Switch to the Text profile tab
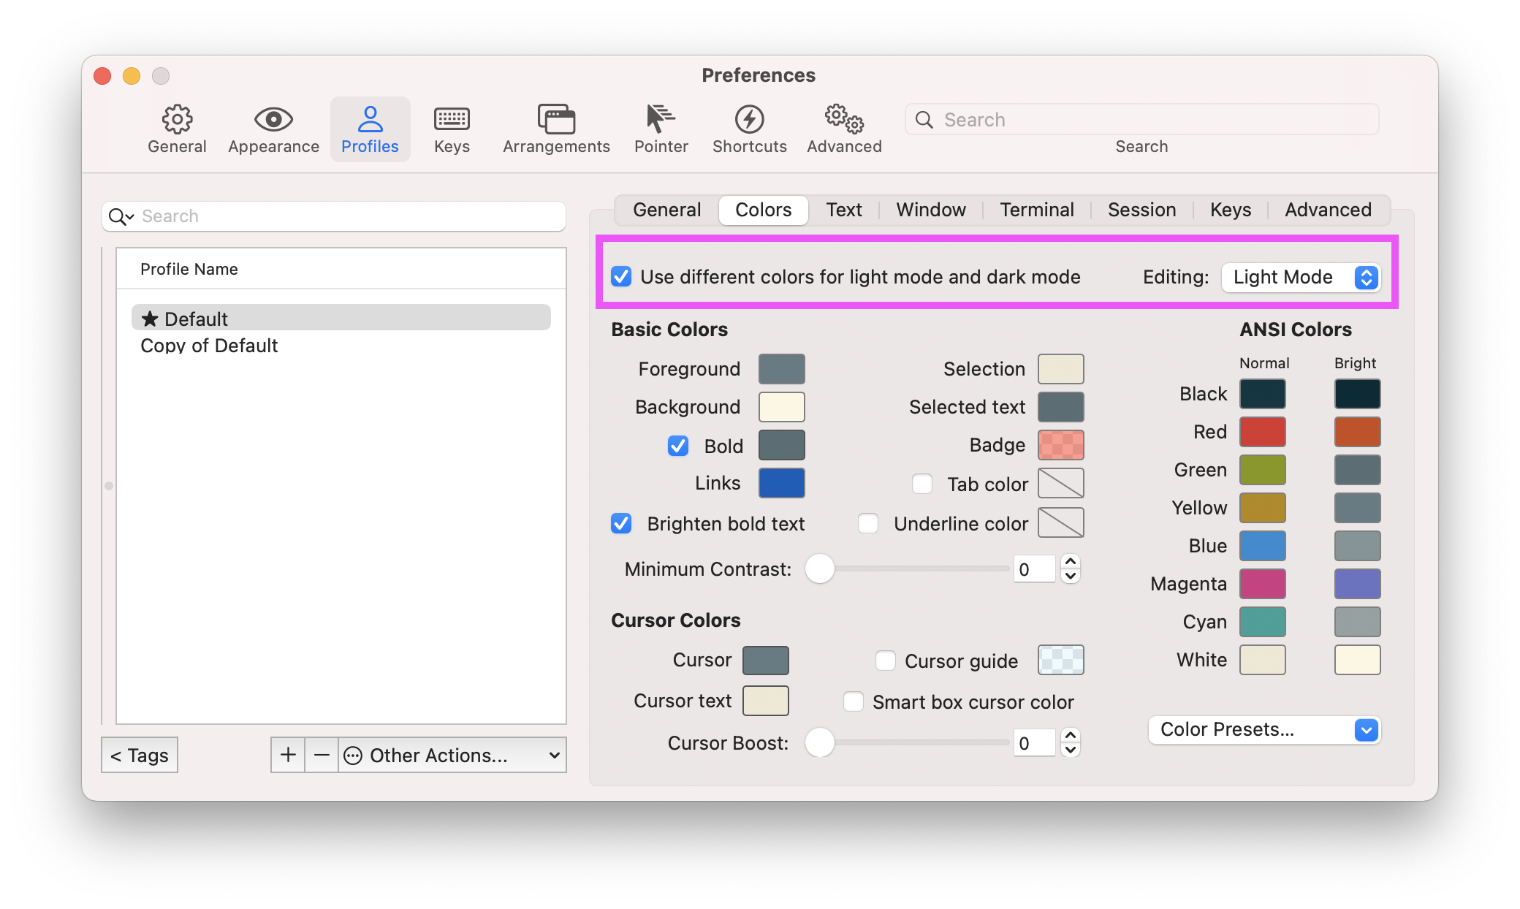 point(844,210)
